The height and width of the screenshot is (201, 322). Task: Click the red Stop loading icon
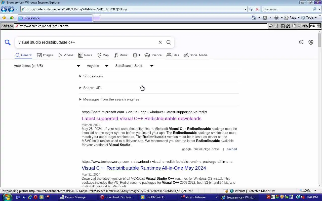tap(257, 9)
